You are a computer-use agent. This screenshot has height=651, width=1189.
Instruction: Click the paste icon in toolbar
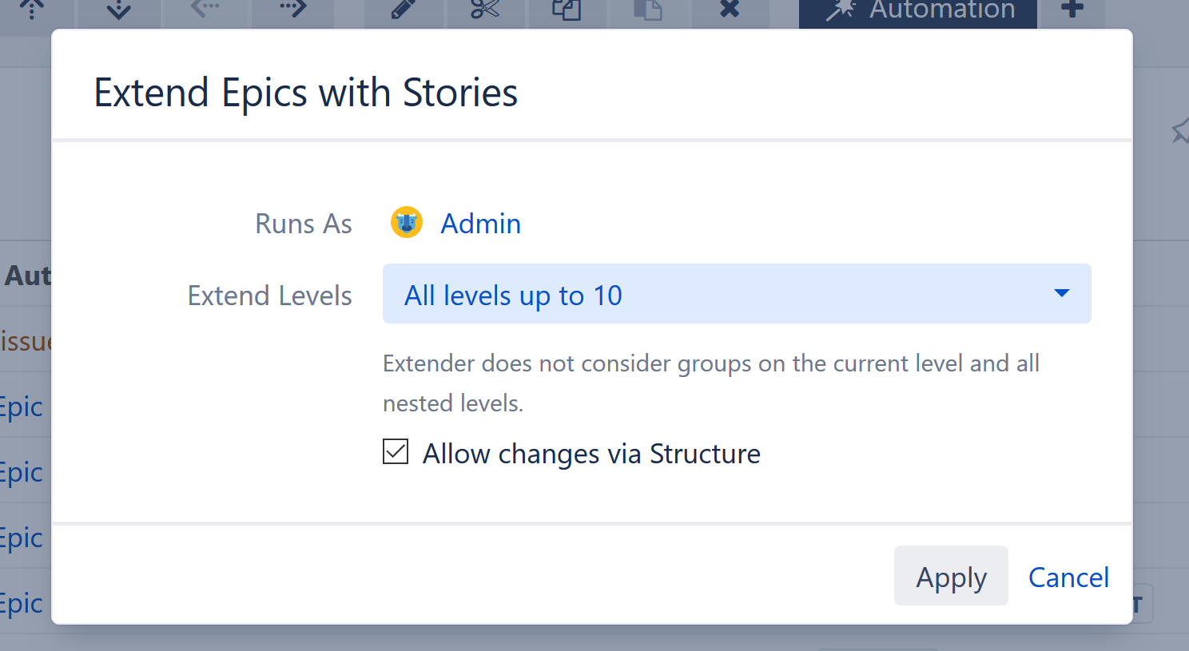pyautogui.click(x=647, y=10)
